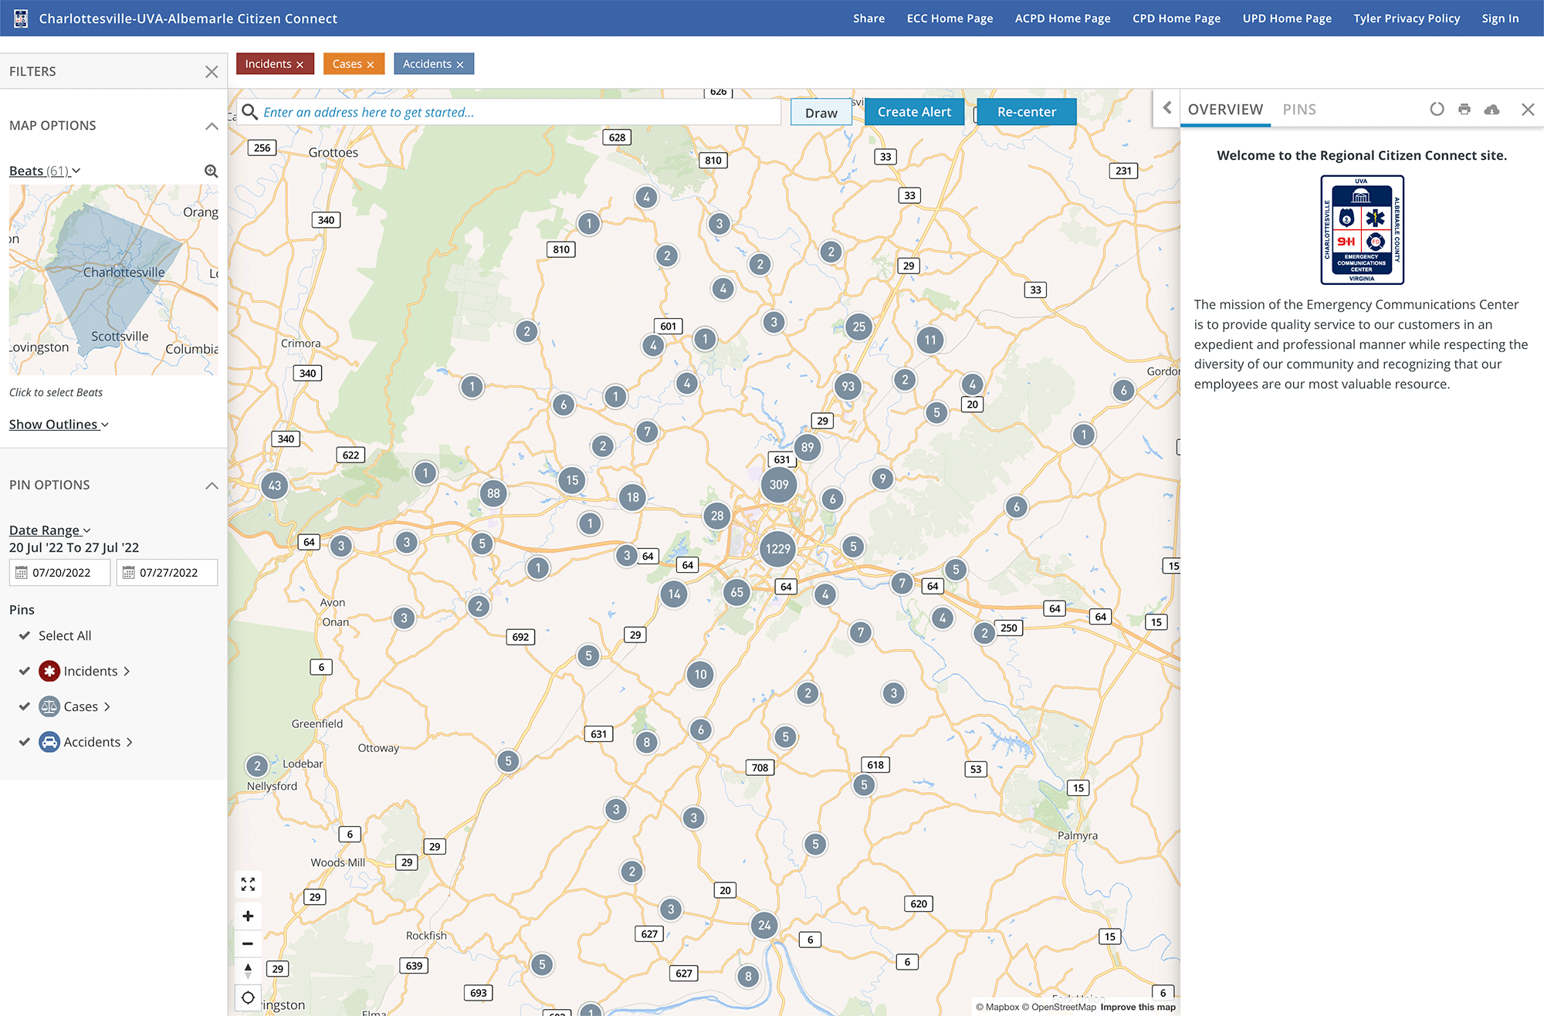Viewport: 1544px width, 1016px height.
Task: Click the Improve this map link
Action: click(x=1138, y=1007)
